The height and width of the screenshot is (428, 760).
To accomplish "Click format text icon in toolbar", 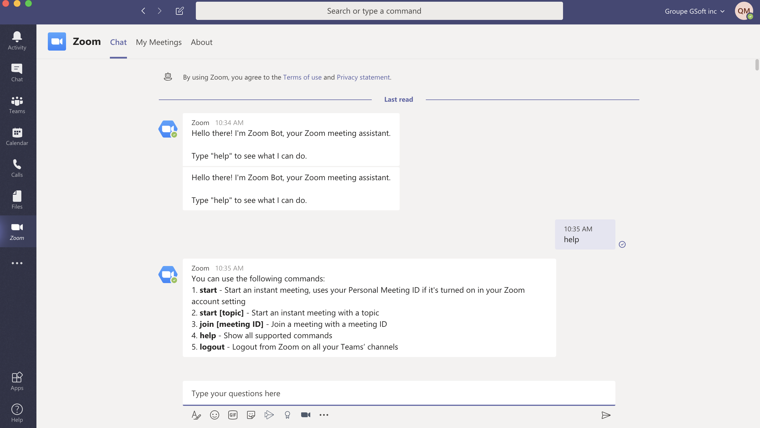I will tap(196, 414).
